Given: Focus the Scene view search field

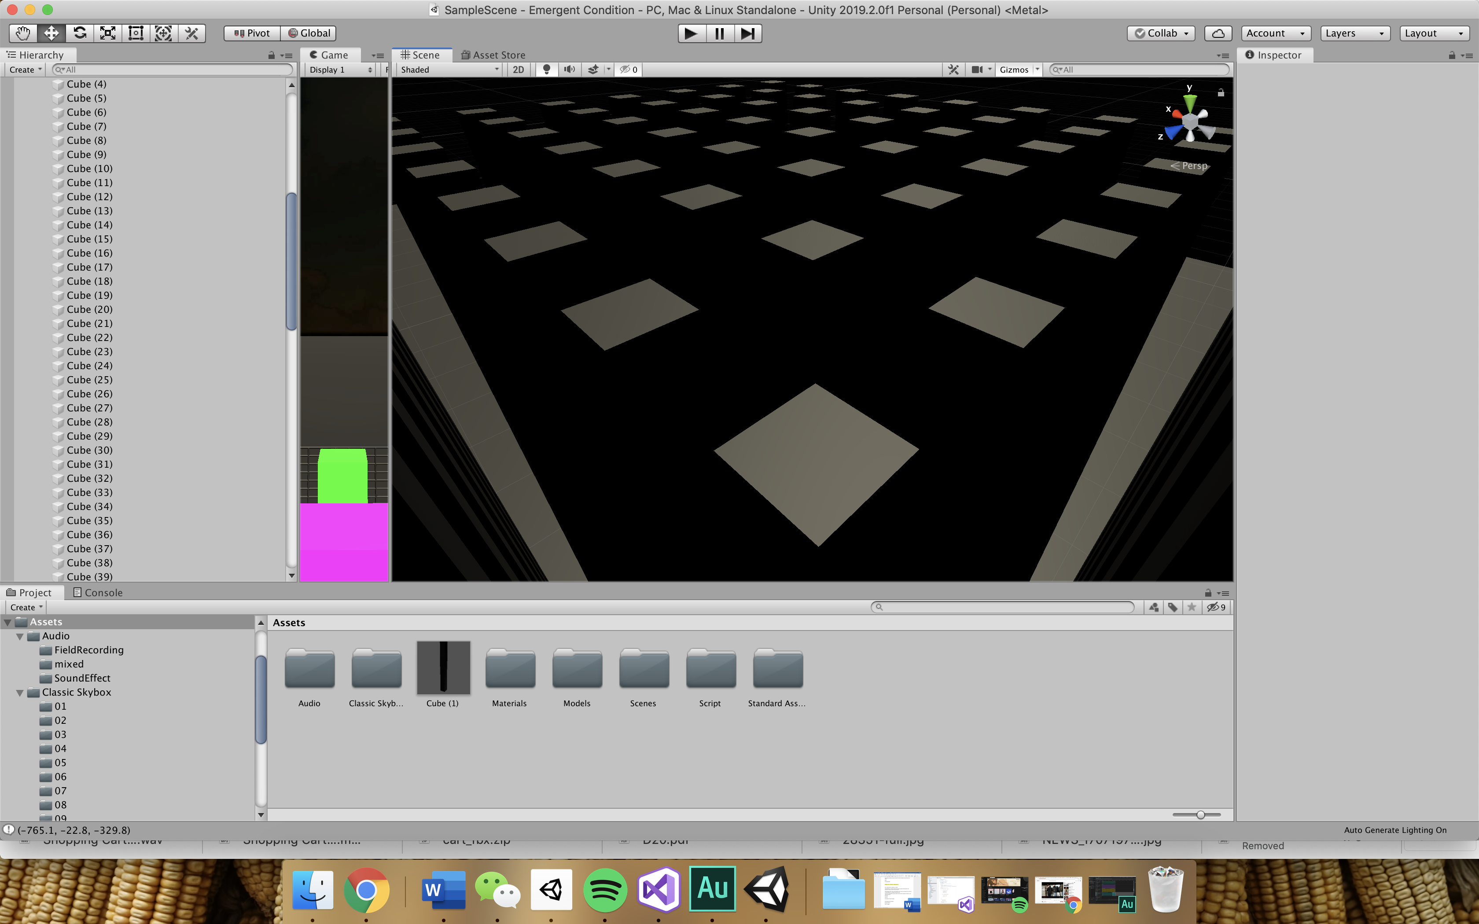Looking at the screenshot, I should [x=1139, y=70].
